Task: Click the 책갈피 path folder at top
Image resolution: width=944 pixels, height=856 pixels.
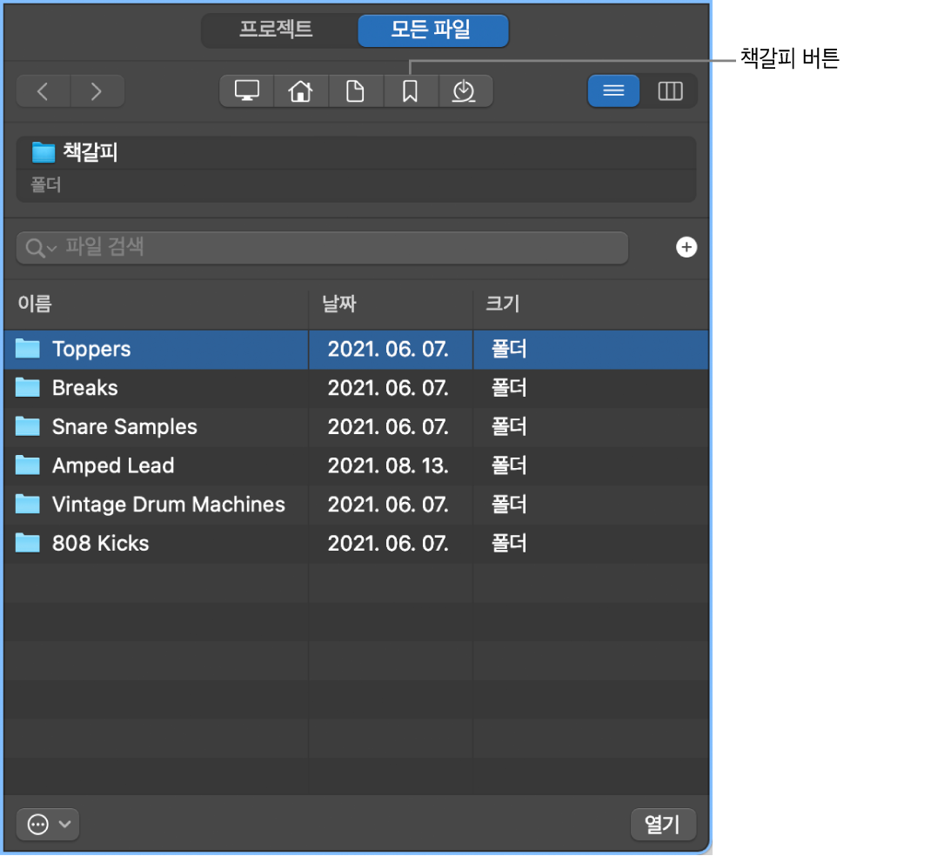Action: (x=44, y=152)
